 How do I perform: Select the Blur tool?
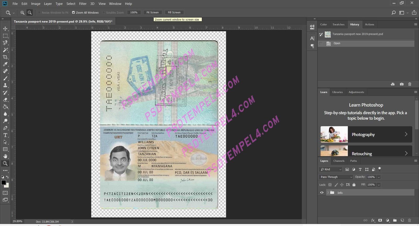5,114
